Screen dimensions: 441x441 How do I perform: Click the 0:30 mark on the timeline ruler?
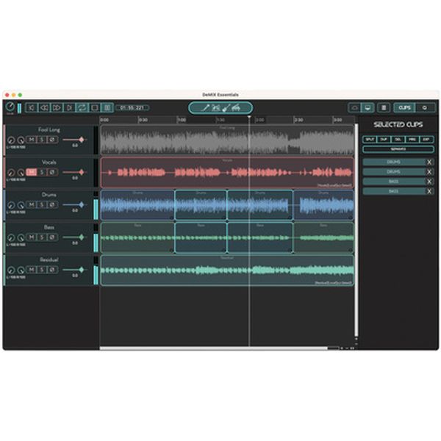click(143, 119)
